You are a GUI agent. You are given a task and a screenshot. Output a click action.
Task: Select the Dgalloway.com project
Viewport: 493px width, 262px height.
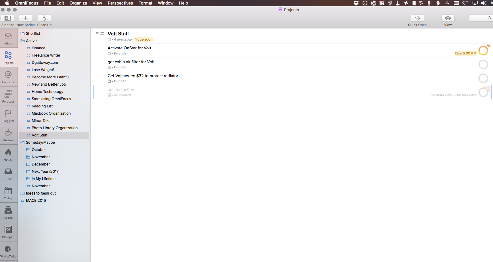45,63
